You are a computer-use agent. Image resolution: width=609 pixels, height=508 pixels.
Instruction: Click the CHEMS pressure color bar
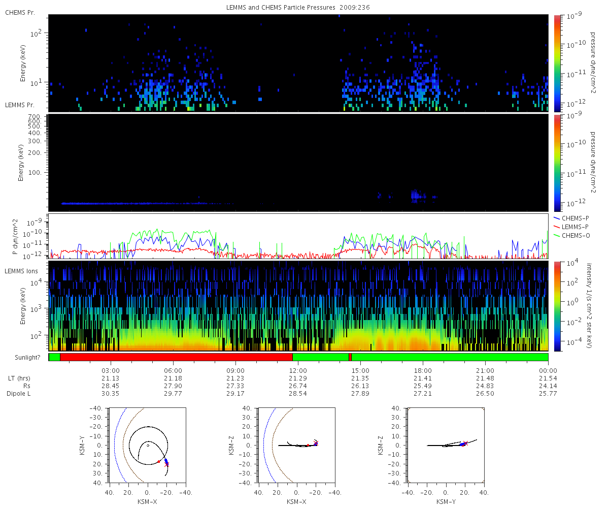click(x=557, y=63)
